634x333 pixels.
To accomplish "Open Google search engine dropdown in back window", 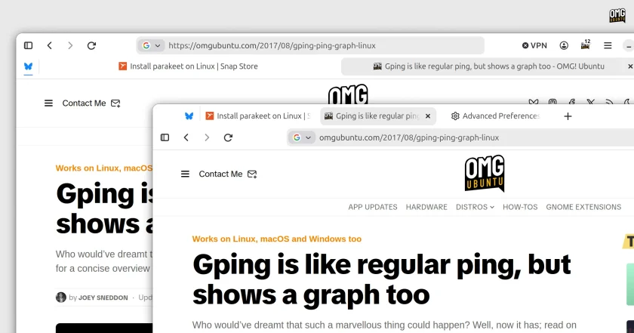I will [x=152, y=45].
